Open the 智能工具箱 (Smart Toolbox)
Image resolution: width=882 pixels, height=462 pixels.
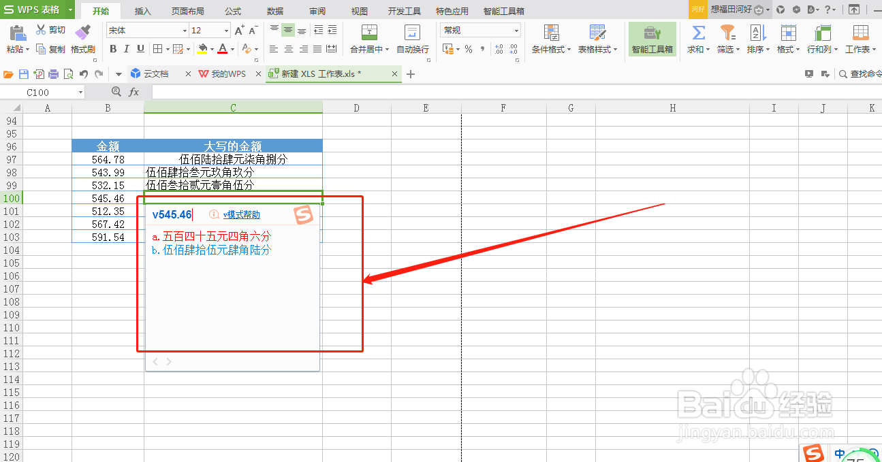coord(652,39)
